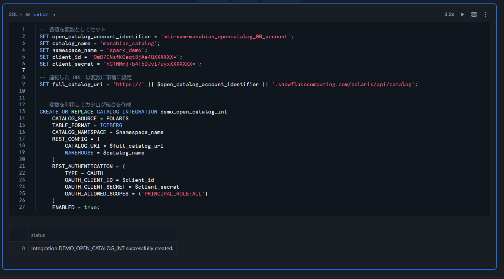Click line number 13 in the gutter
The width and height of the screenshot is (504, 279).
(x=22, y=112)
